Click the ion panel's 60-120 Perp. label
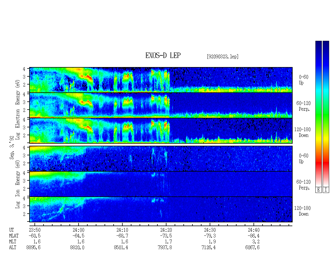Viewport: 330px width, 255px height. pos(303,185)
